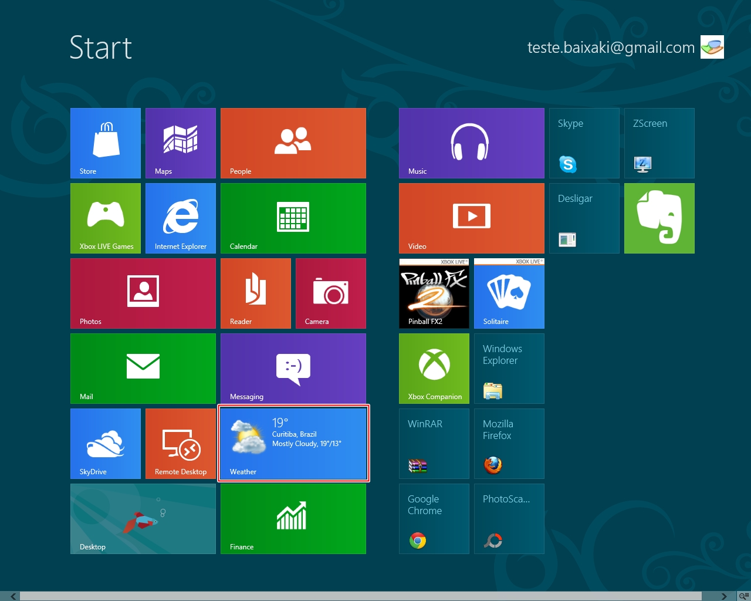Launch the PhotoSca... tile
The height and width of the screenshot is (601, 751).
pos(509,519)
